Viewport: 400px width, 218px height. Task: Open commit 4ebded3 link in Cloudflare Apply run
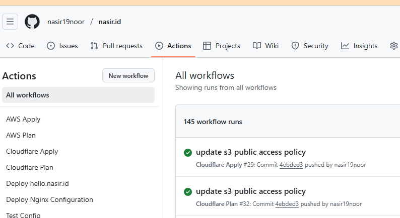pyautogui.click(x=291, y=165)
